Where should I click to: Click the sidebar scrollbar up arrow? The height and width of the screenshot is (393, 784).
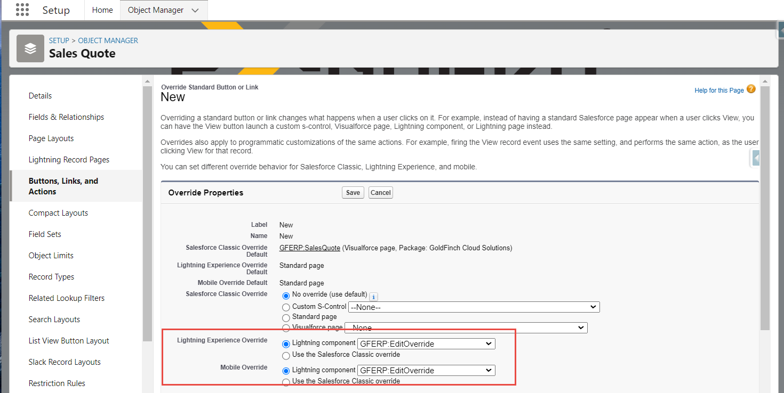tap(148, 81)
